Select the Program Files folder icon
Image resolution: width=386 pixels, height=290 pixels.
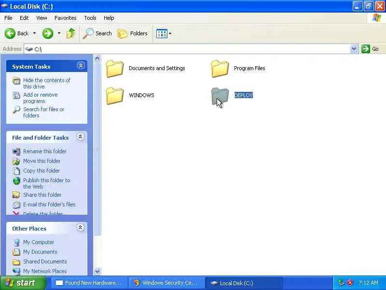click(x=220, y=69)
